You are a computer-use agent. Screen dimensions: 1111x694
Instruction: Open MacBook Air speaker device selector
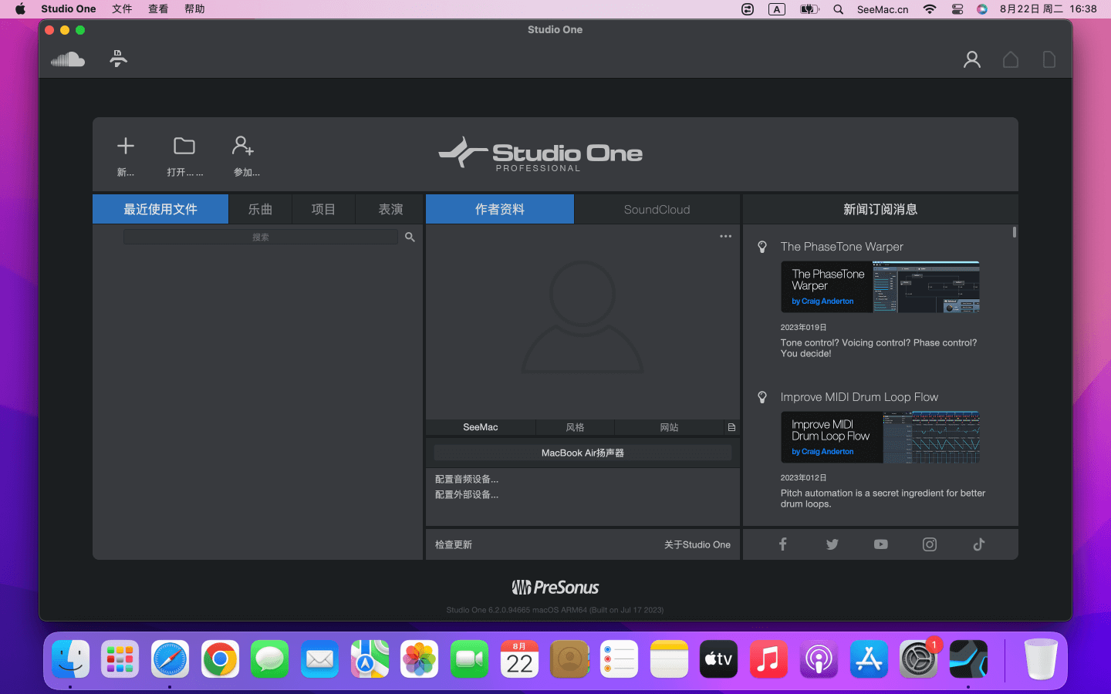click(583, 453)
